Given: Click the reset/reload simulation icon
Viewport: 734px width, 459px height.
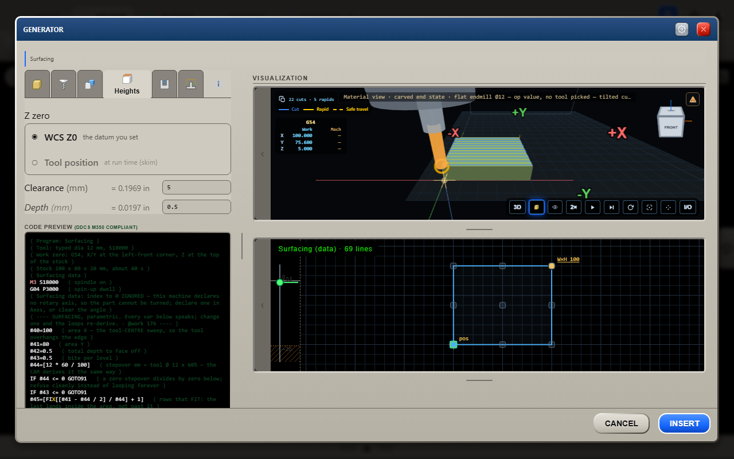Looking at the screenshot, I should (630, 207).
